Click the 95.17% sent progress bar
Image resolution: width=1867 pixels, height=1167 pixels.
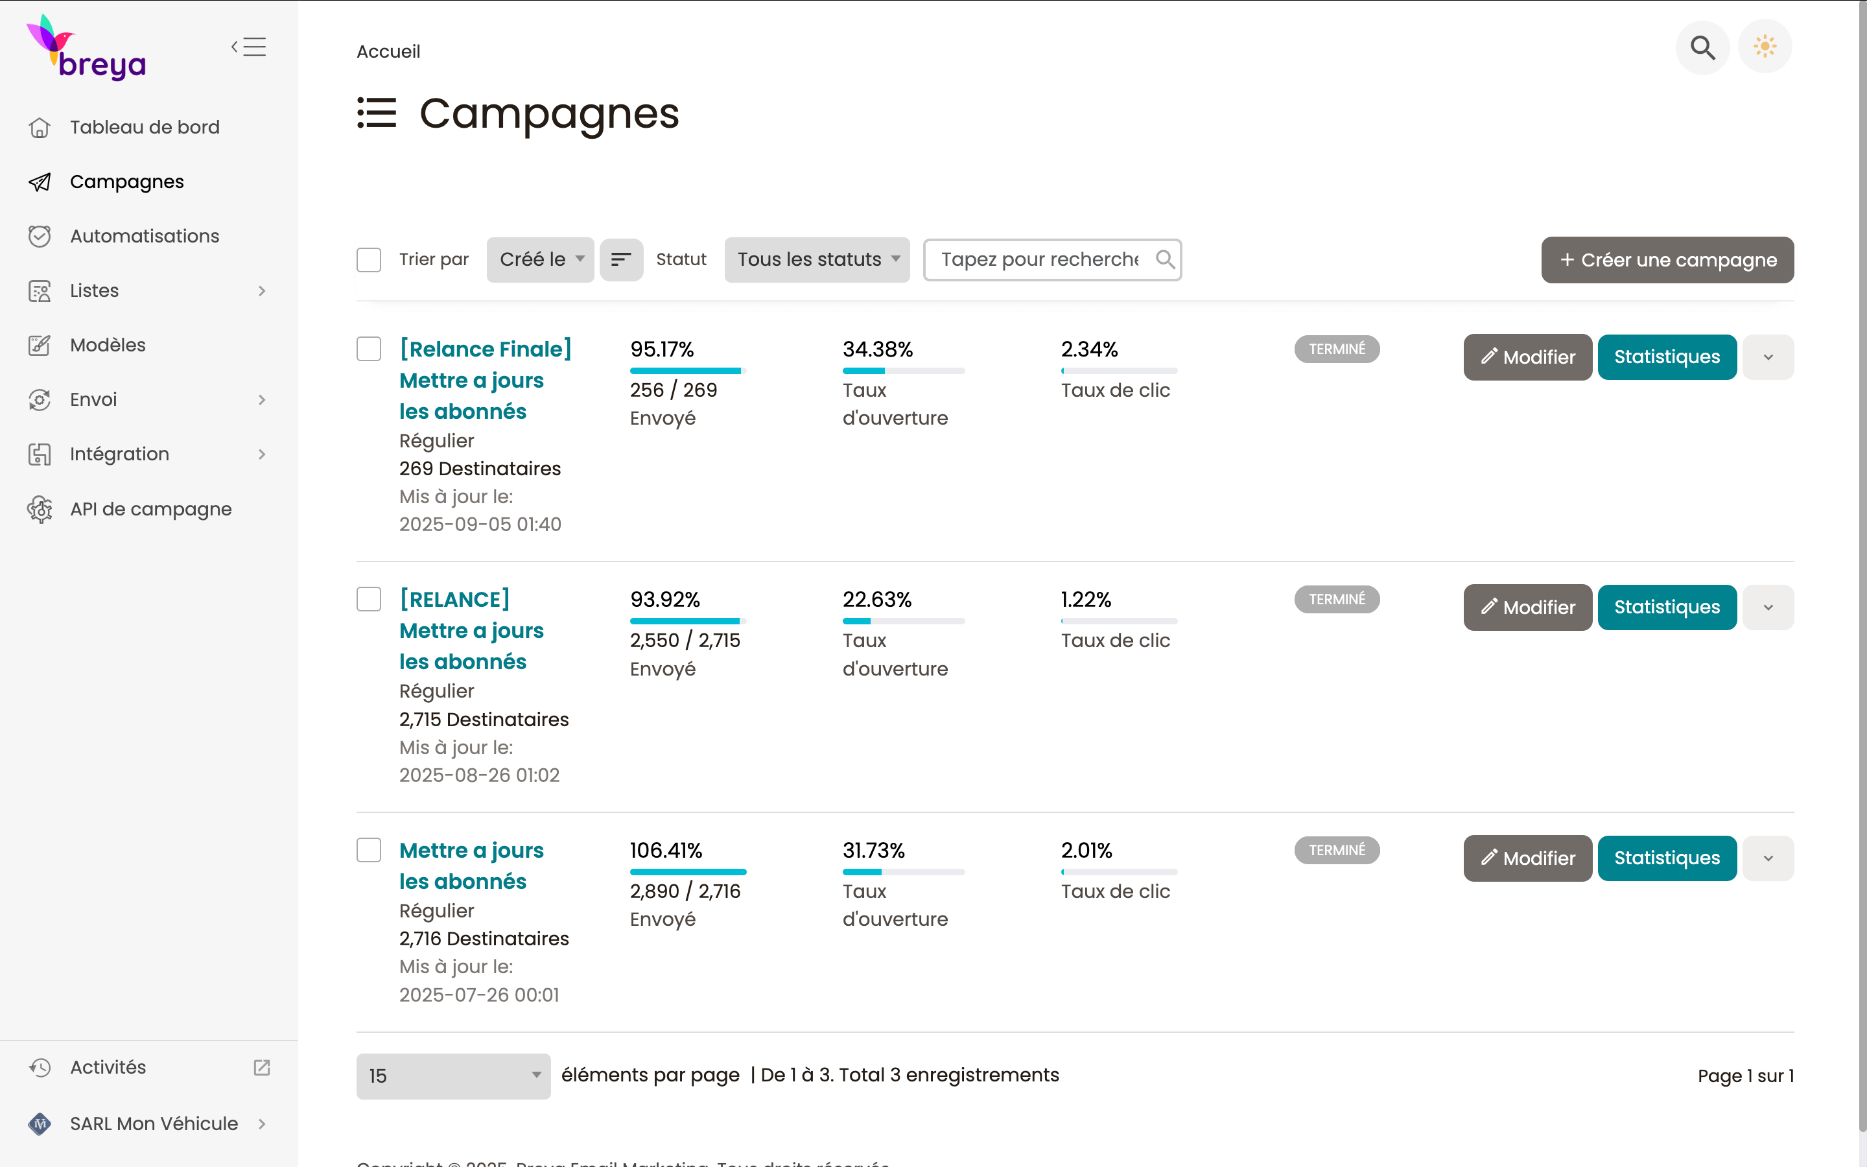(x=687, y=371)
